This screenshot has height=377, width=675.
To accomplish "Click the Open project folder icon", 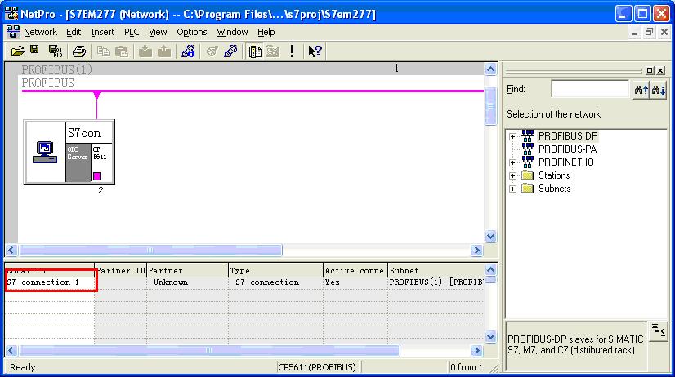I will click(x=18, y=51).
